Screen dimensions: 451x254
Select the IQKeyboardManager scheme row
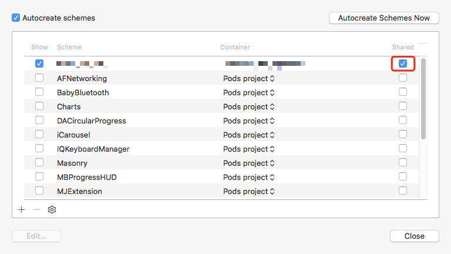[x=93, y=149]
